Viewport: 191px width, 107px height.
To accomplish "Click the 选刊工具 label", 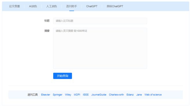I will 32,95.
